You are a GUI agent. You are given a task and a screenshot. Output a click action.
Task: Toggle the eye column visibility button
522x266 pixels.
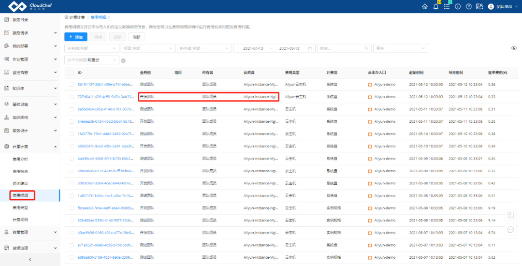514,48
